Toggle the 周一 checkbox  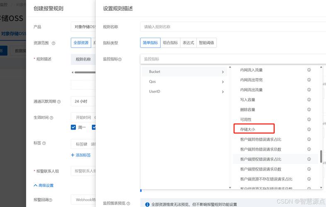[x=73, y=127]
